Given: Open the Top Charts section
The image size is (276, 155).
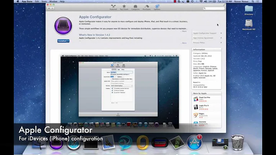Looking at the screenshot, I should (124, 7).
